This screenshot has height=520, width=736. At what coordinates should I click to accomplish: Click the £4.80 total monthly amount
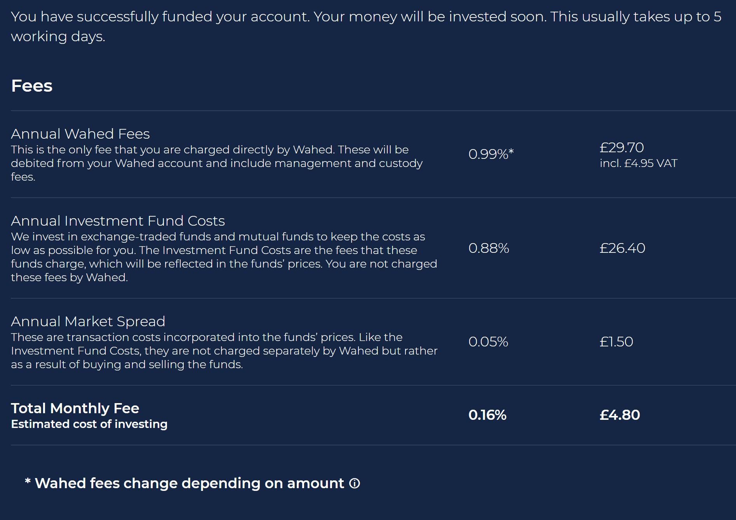tap(620, 415)
